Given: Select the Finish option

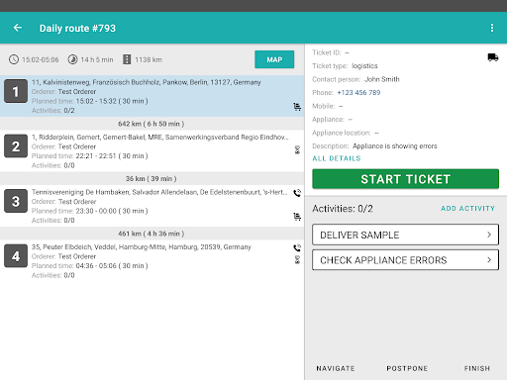Looking at the screenshot, I should [477, 368].
